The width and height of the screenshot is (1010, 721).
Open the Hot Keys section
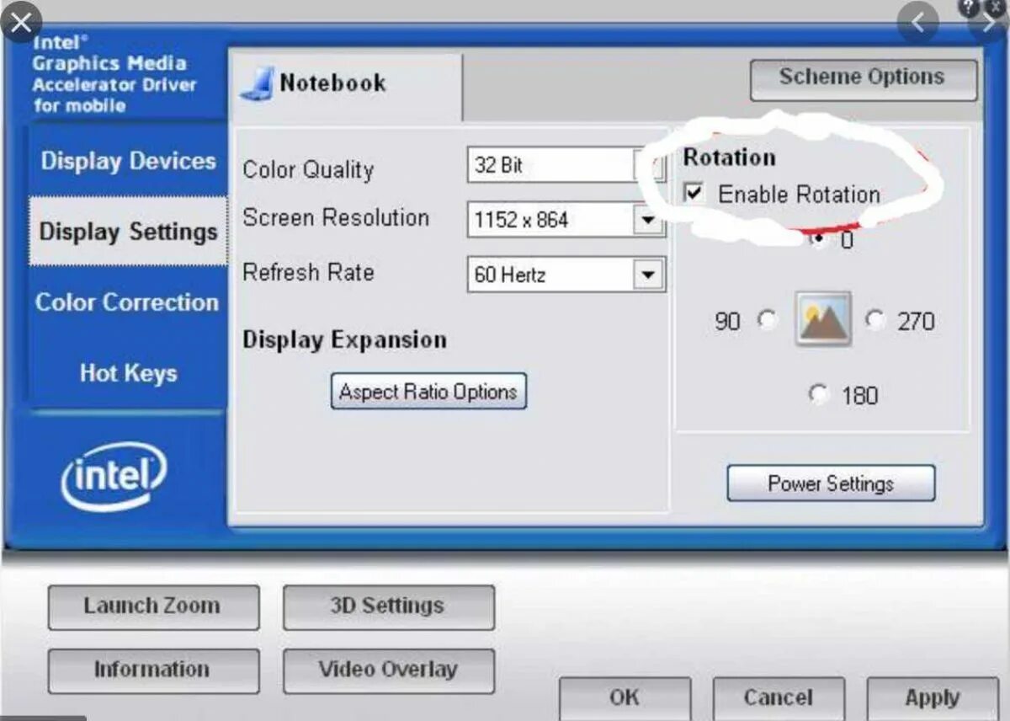(x=128, y=372)
